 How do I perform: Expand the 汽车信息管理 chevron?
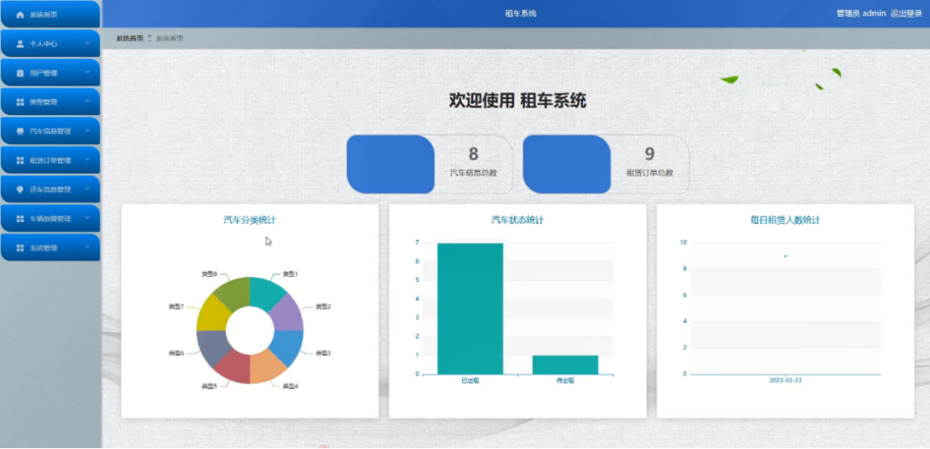pos(87,131)
